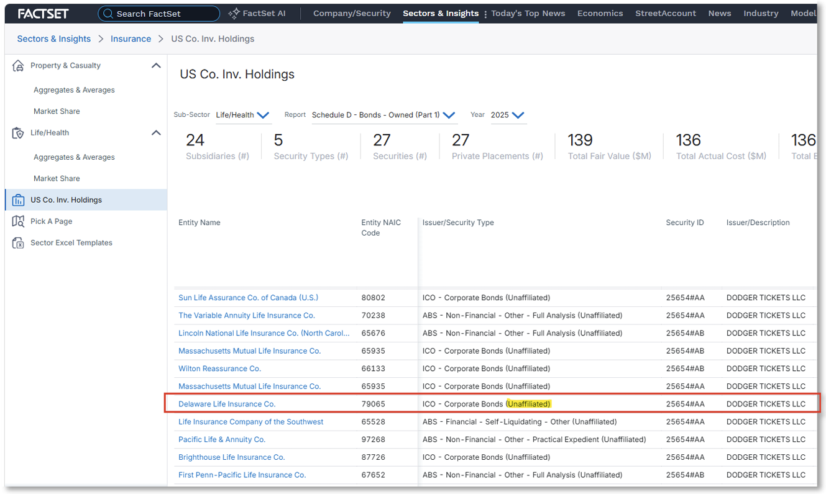Select the Sectors & Insights tab
826x494 pixels.
click(441, 13)
